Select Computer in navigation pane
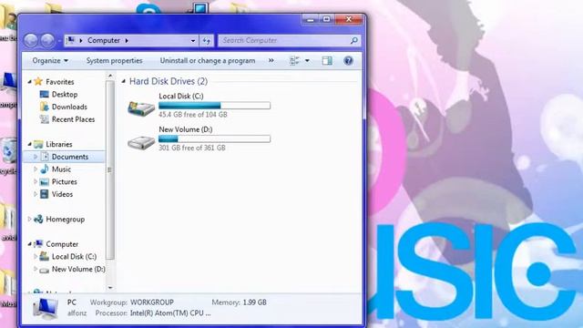 pyautogui.click(x=62, y=244)
